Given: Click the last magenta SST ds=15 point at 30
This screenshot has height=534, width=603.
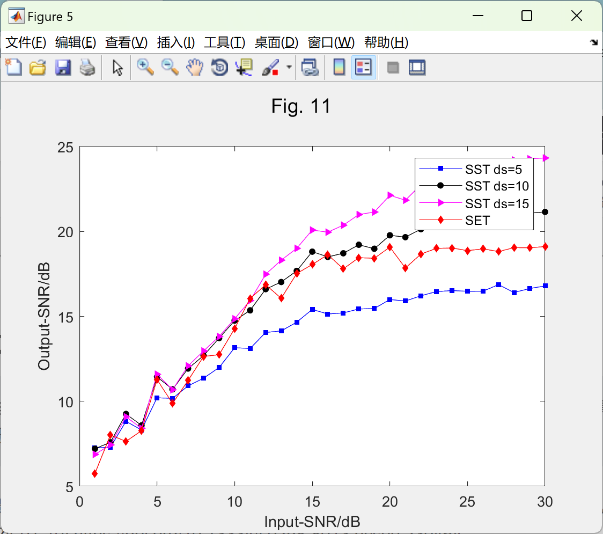Looking at the screenshot, I should coord(545,158).
